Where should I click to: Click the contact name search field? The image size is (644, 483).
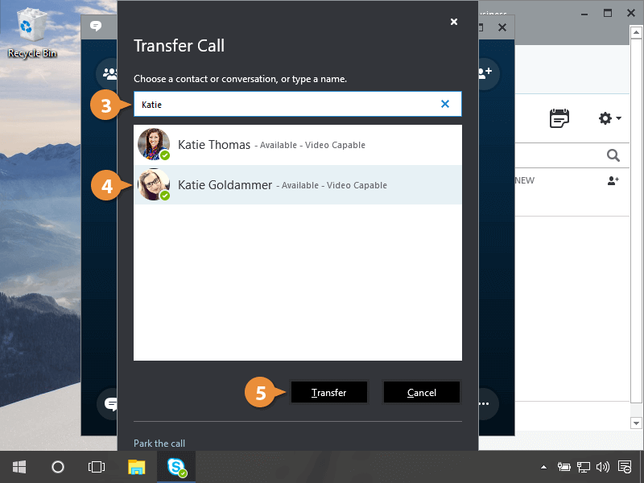click(286, 104)
